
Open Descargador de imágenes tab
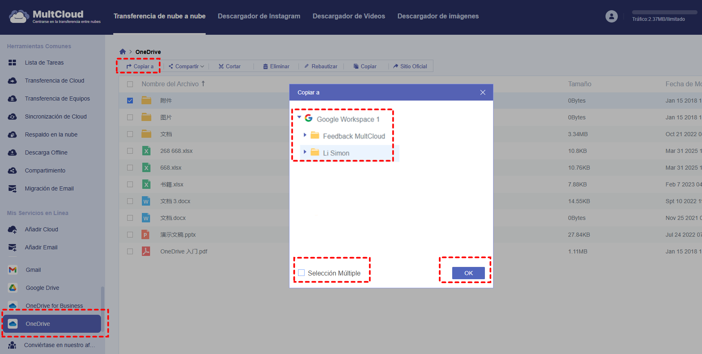point(438,16)
